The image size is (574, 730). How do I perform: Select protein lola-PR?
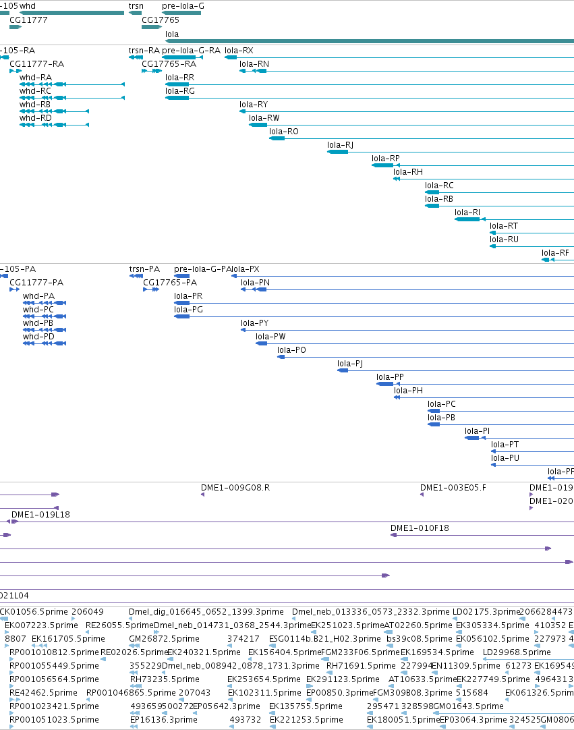click(374, 303)
